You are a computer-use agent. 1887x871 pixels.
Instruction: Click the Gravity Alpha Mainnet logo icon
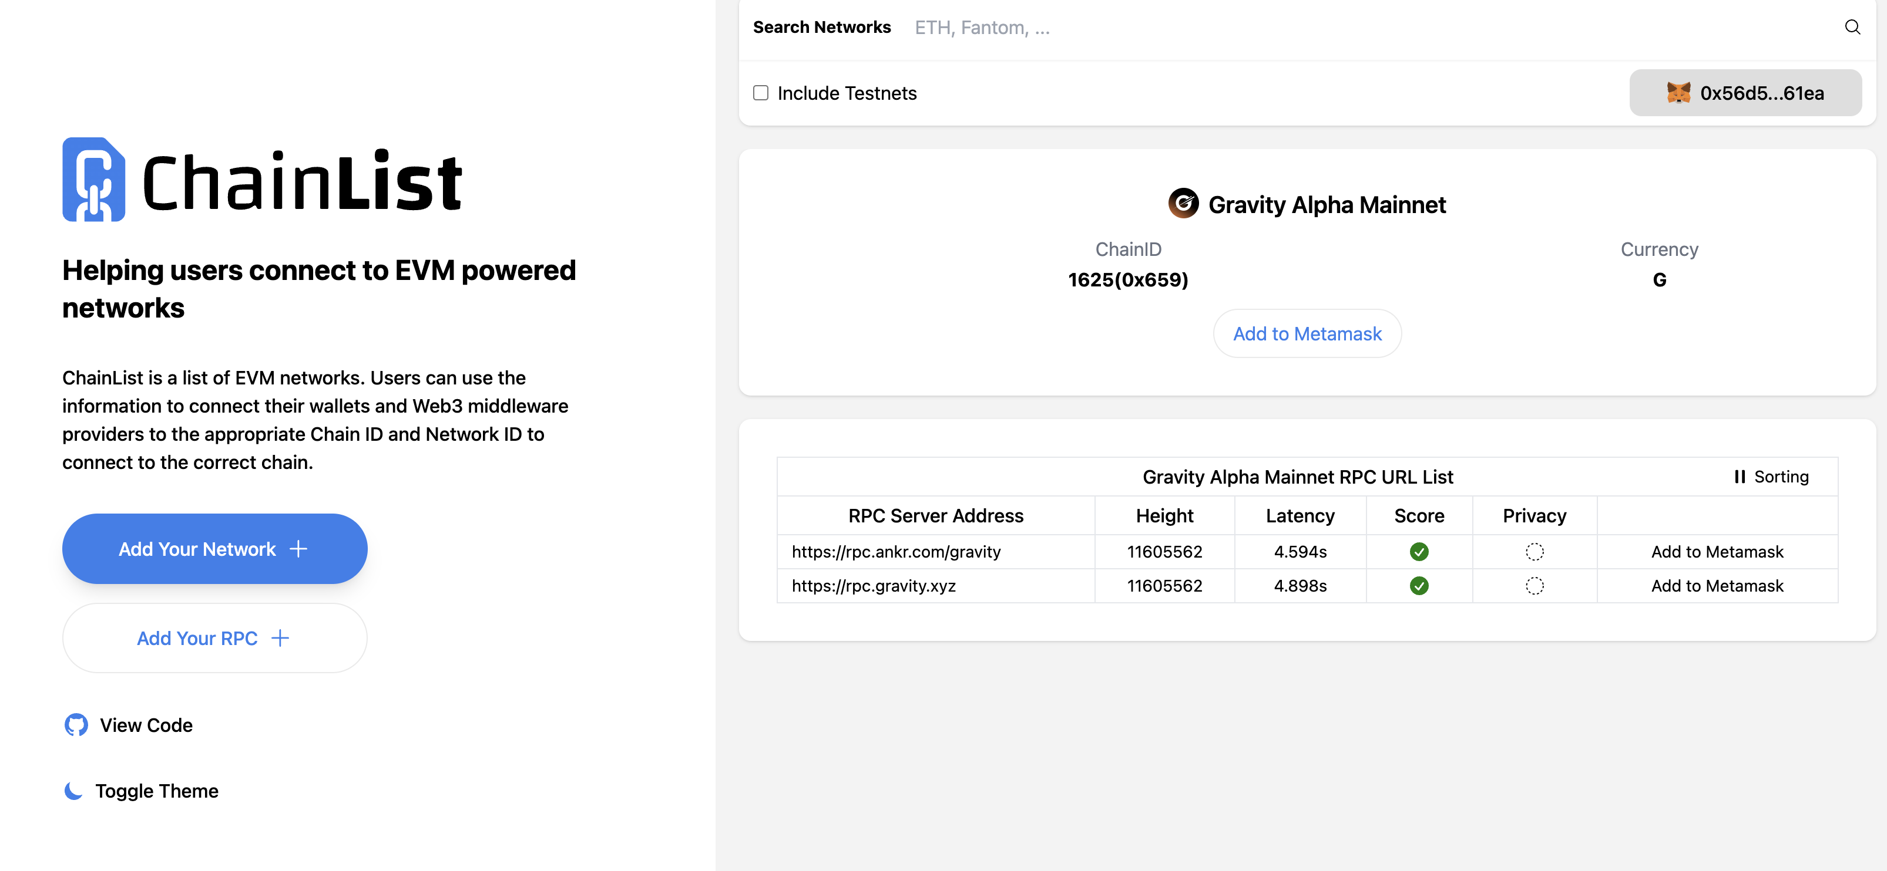tap(1183, 204)
